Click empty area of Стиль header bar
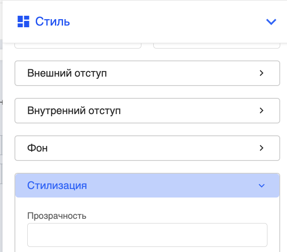 [x=165, y=22]
